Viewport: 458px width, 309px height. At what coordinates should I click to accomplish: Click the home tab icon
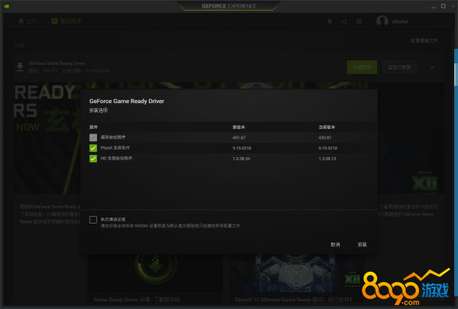pos(21,21)
